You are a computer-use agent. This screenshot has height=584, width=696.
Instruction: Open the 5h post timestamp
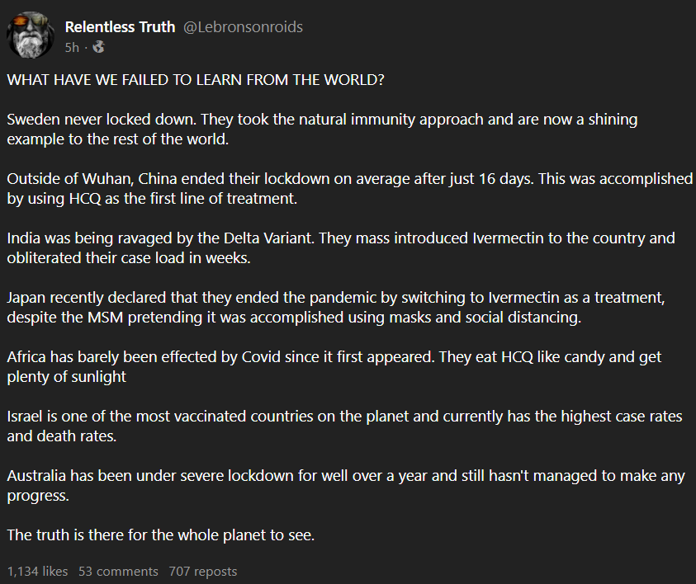tap(72, 48)
